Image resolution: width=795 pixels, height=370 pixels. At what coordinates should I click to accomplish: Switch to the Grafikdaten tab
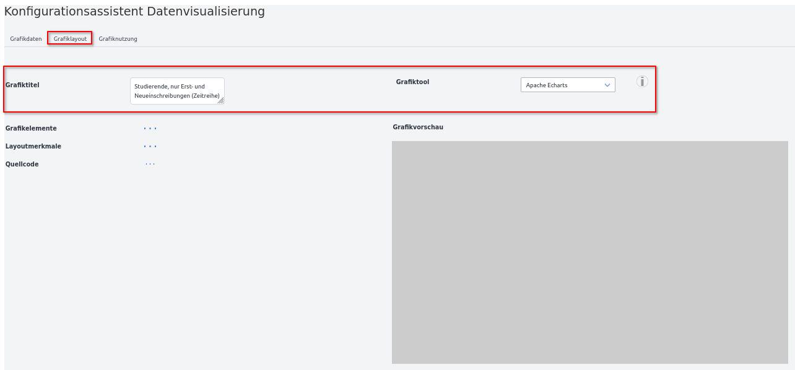26,39
